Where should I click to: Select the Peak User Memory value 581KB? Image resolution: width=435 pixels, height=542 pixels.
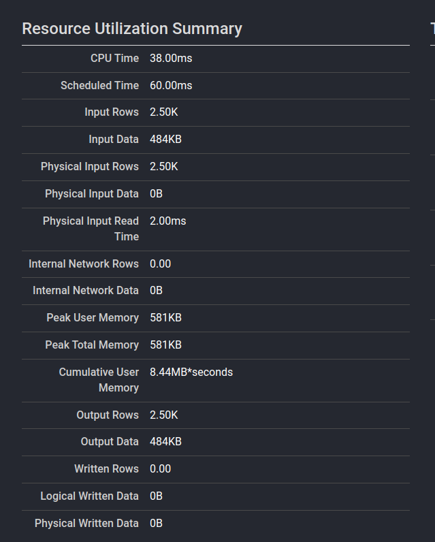click(166, 318)
